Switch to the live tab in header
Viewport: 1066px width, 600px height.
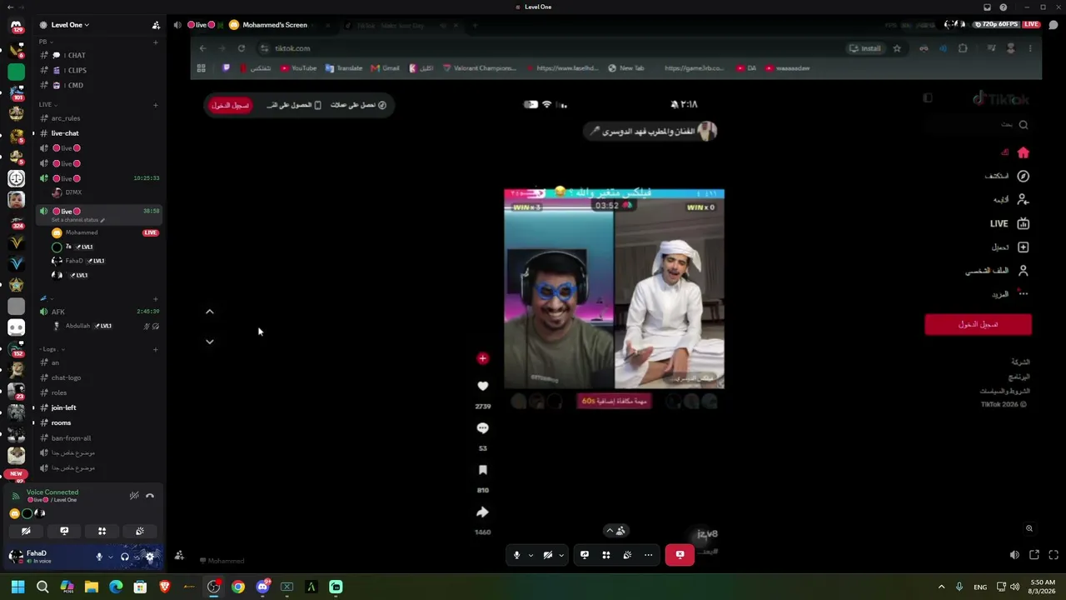pos(201,25)
